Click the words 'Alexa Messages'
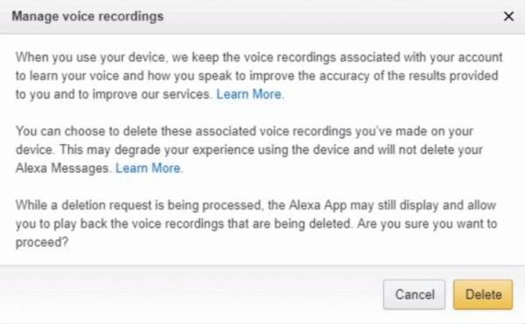Viewport: 525px width, 324px height. click(62, 168)
